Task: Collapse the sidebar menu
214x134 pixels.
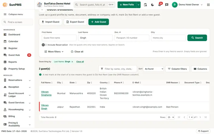Action: click(x=13, y=14)
